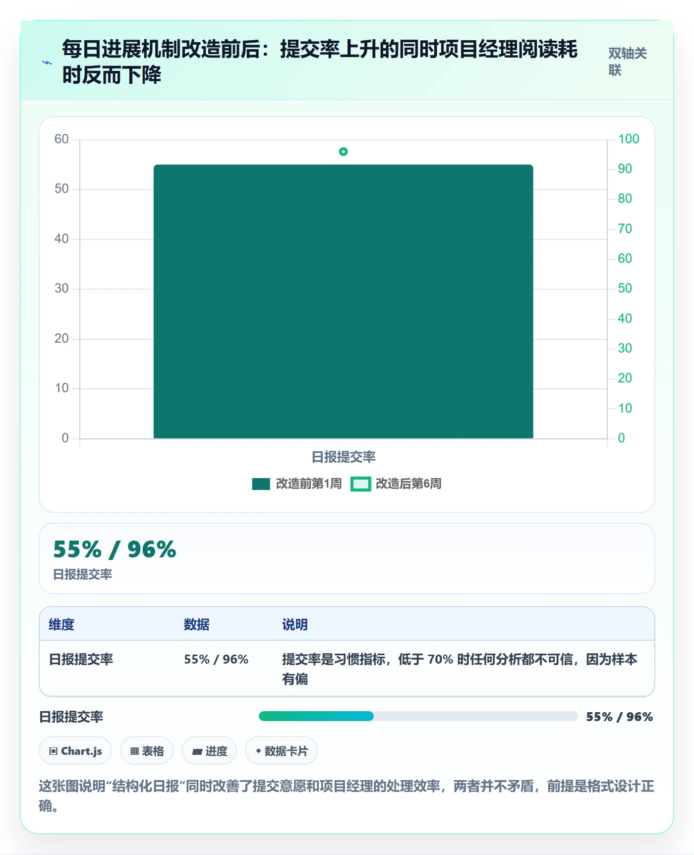Image resolution: width=694 pixels, height=855 pixels.
Task: Click the 数据卡片 chip
Action: (282, 751)
